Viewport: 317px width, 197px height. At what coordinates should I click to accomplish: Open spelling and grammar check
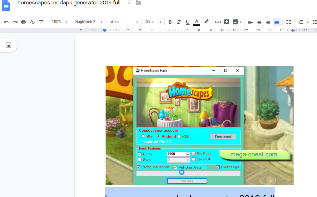tap(32, 22)
